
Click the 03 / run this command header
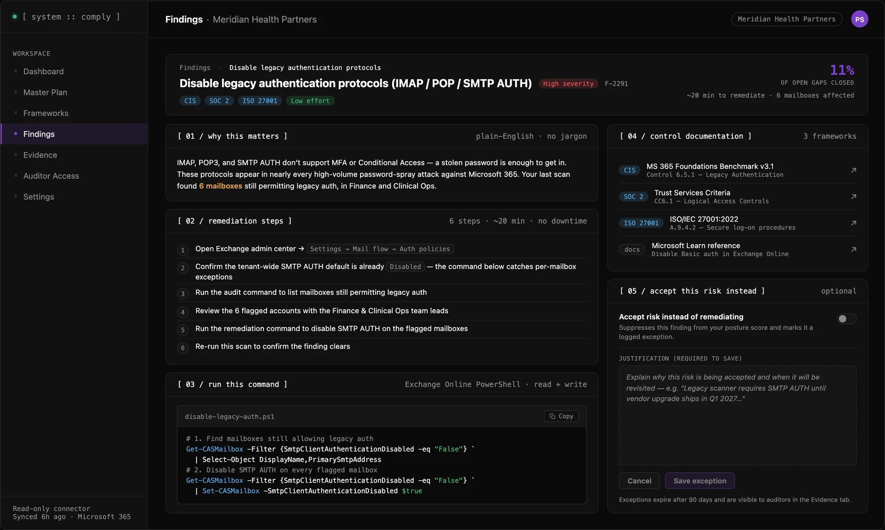pos(232,384)
